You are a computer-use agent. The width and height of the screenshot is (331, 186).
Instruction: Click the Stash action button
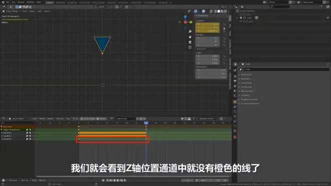point(101,119)
